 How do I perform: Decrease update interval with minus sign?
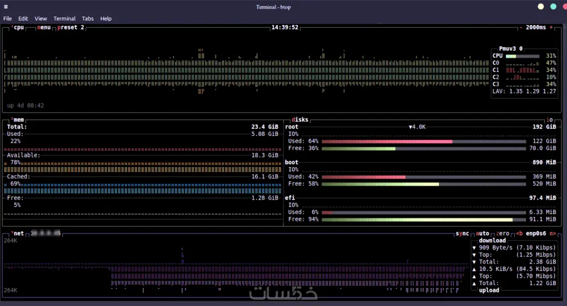pos(521,27)
